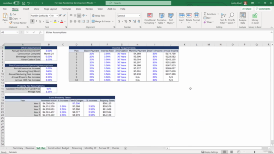Toggle Italic formatting

point(36,21)
